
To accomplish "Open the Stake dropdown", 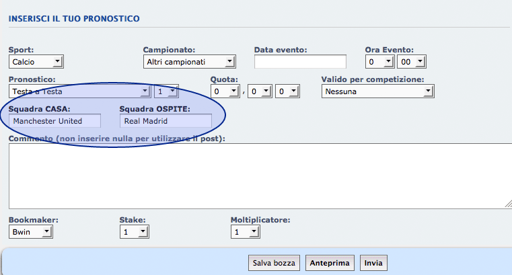I will [135, 231].
